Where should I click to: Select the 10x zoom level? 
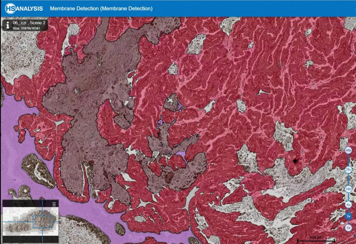pyautogui.click(x=348, y=189)
